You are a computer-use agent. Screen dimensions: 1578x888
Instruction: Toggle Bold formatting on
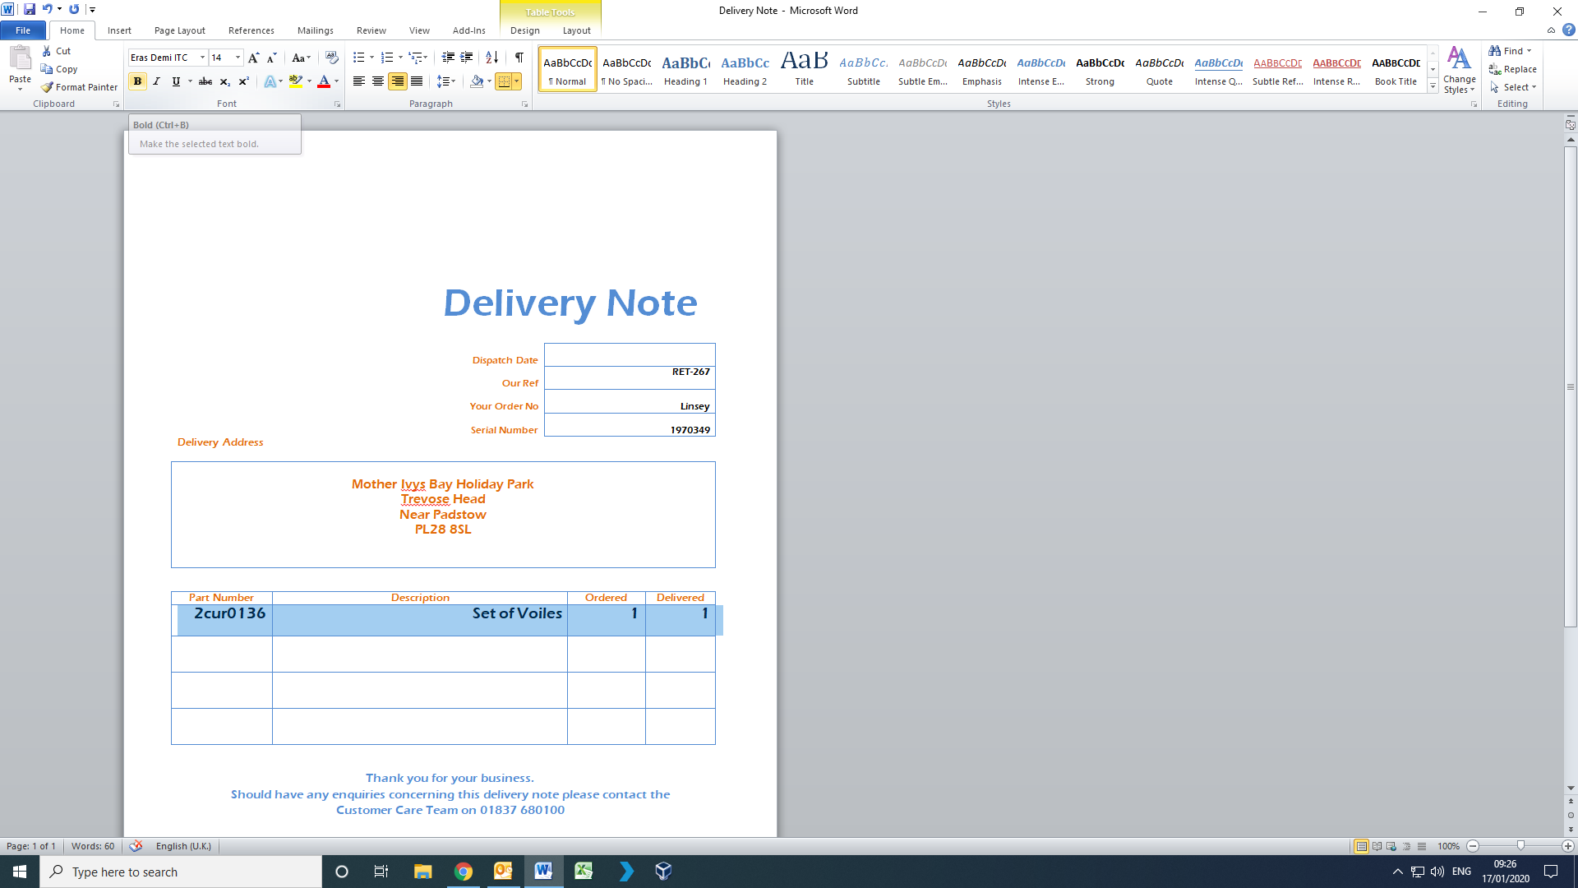[x=137, y=81]
